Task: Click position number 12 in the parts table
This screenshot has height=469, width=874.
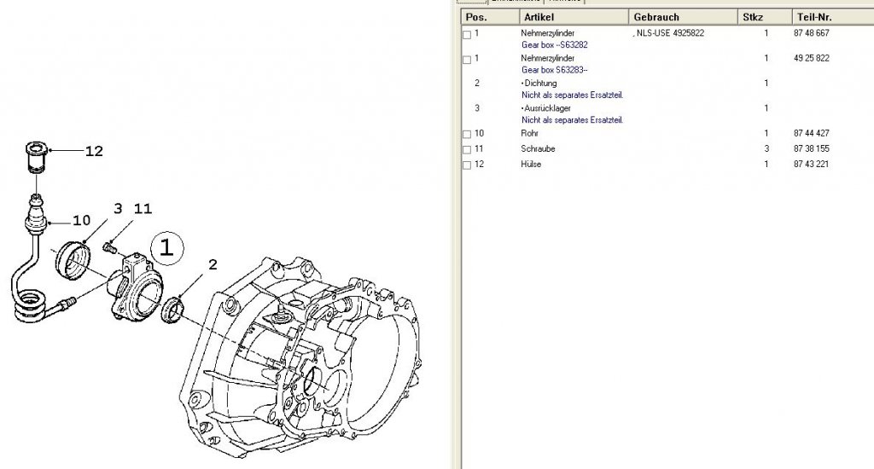Action: click(480, 165)
